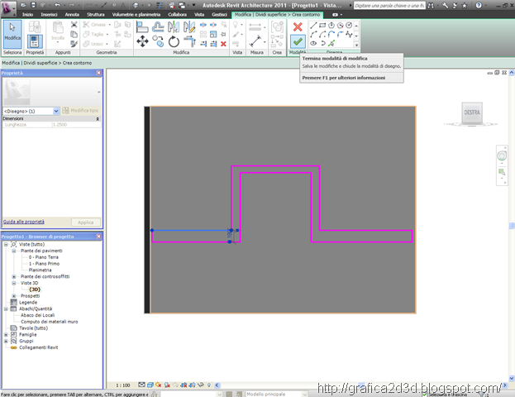The height and width of the screenshot is (397, 515).
Task: Choose the line draw tool in Disegna panel
Action: point(315,25)
